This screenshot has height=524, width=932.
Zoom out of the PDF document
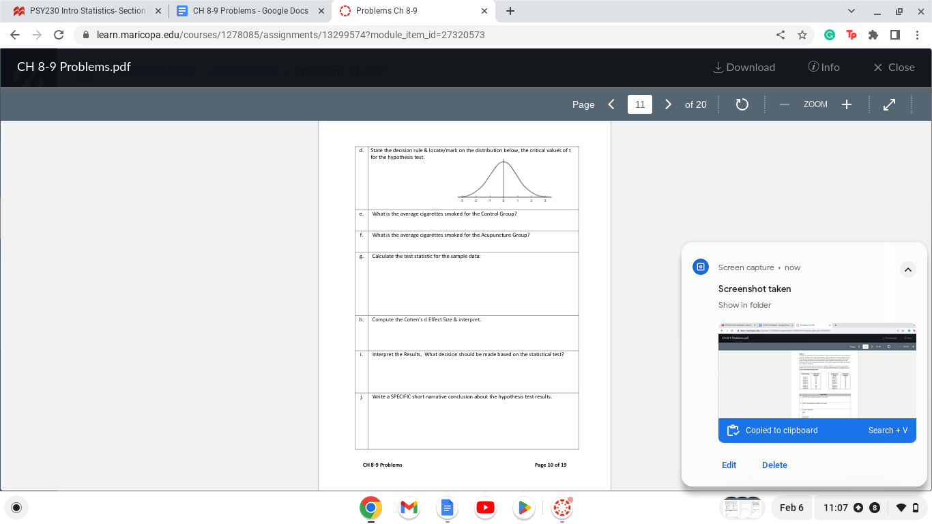783,104
